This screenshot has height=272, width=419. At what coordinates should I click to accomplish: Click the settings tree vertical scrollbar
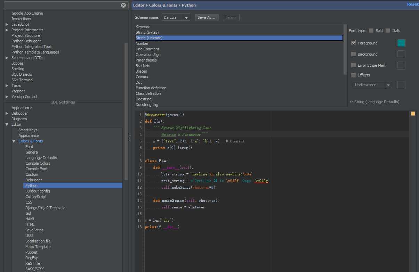[126, 111]
